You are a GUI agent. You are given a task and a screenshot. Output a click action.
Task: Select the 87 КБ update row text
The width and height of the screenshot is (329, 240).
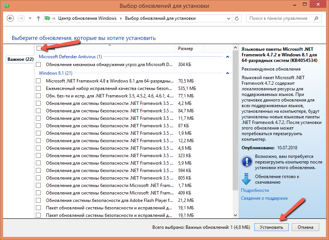click(110, 126)
